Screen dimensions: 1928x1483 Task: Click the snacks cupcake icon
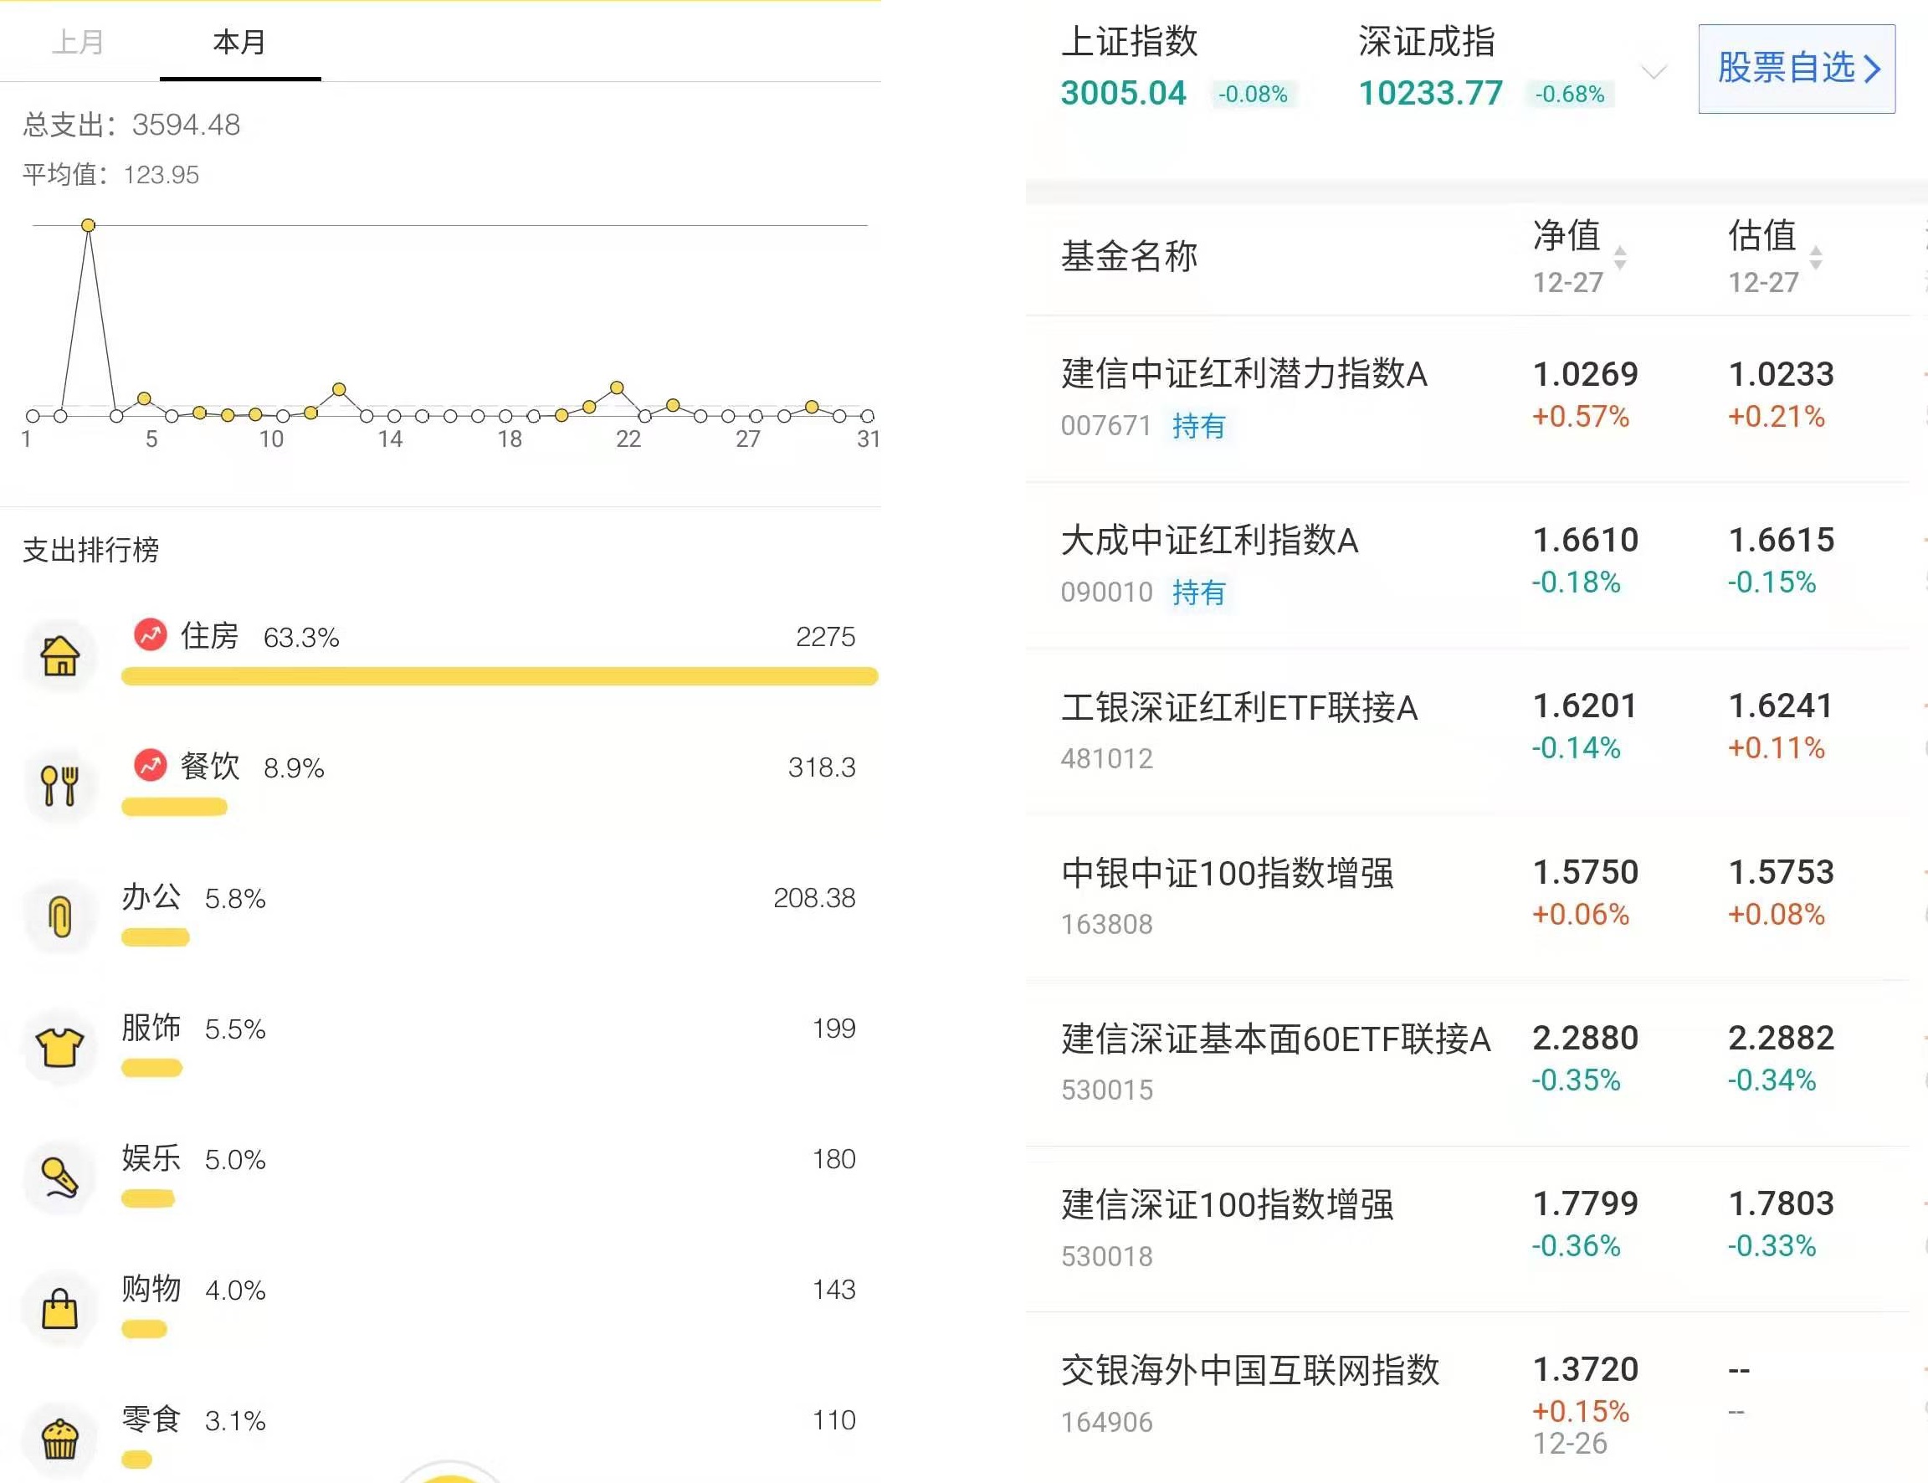click(x=60, y=1439)
